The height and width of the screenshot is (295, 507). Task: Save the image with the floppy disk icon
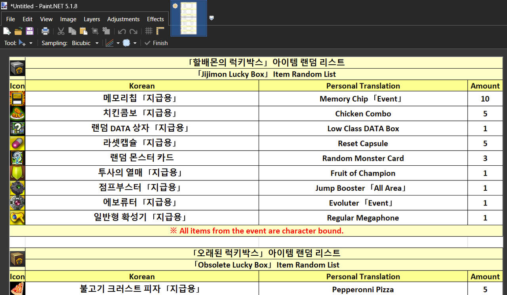[29, 31]
